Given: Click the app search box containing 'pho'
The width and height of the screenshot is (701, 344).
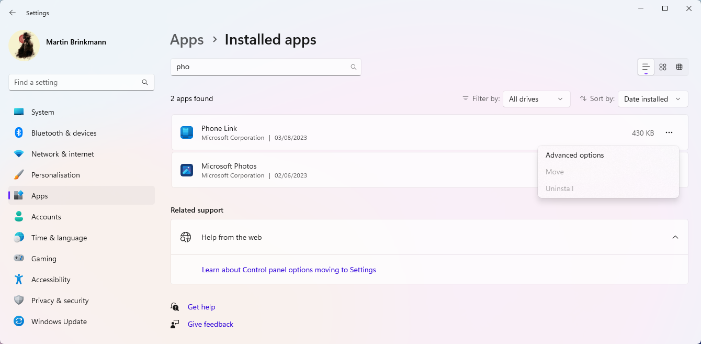Looking at the screenshot, I should pyautogui.click(x=266, y=67).
